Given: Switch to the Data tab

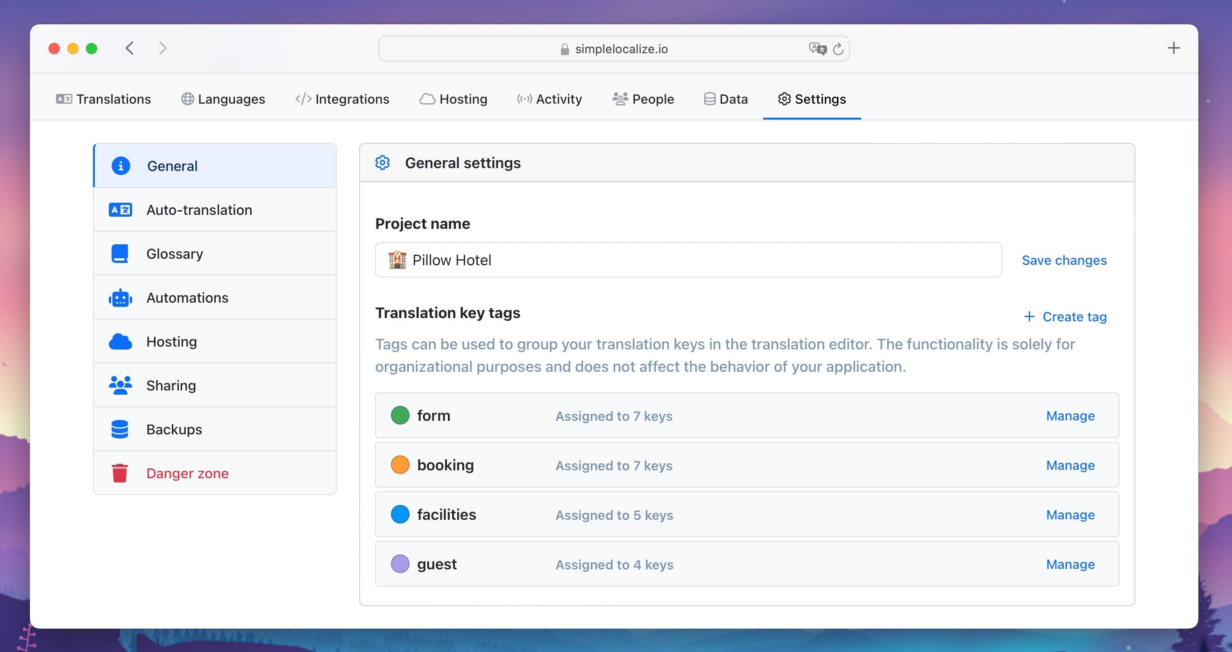Looking at the screenshot, I should [x=726, y=99].
